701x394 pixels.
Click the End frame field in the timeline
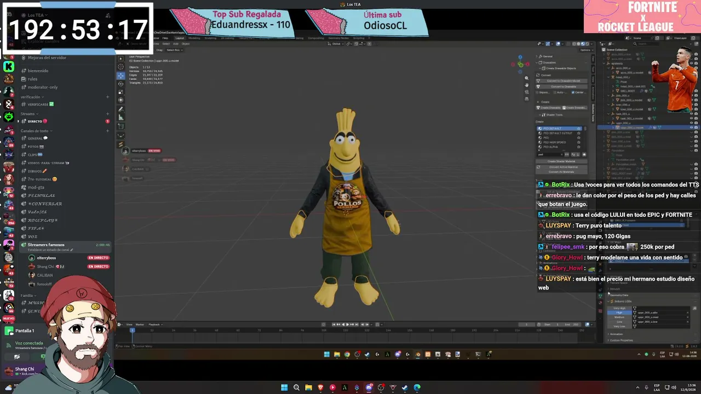pos(572,325)
